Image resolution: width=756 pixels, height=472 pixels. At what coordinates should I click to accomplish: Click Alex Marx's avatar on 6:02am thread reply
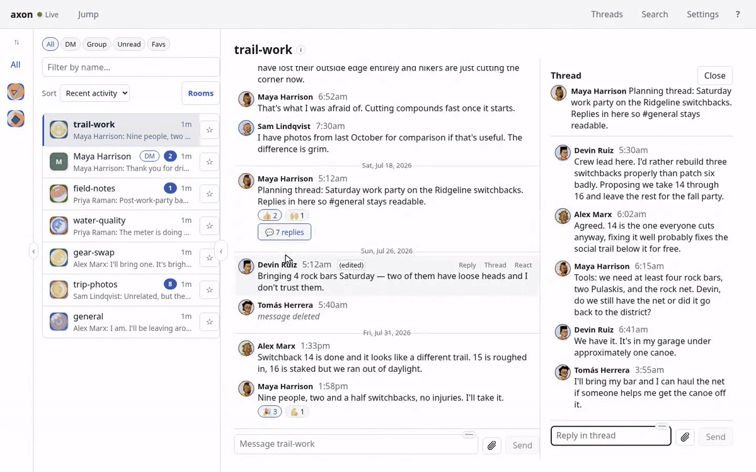coord(563,216)
